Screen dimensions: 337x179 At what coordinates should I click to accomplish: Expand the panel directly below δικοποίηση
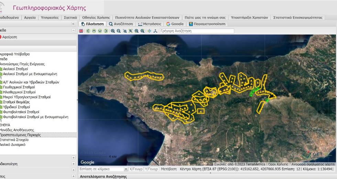[73, 170]
